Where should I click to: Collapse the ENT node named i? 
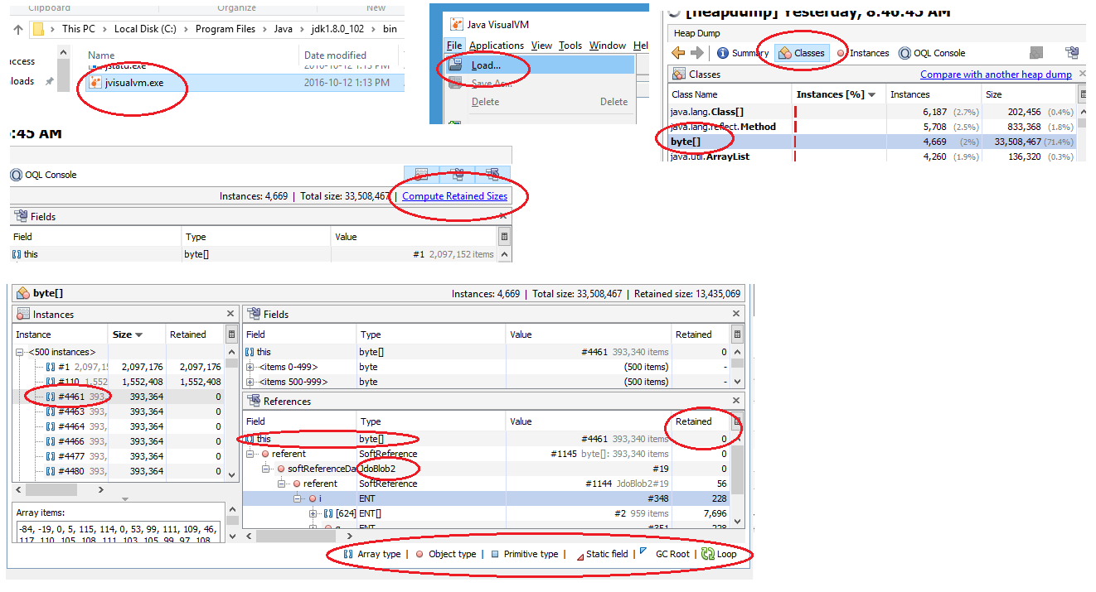tap(298, 498)
